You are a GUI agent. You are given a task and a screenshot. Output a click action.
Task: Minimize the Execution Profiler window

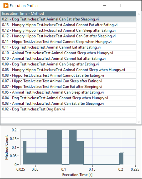tap(105, 5)
